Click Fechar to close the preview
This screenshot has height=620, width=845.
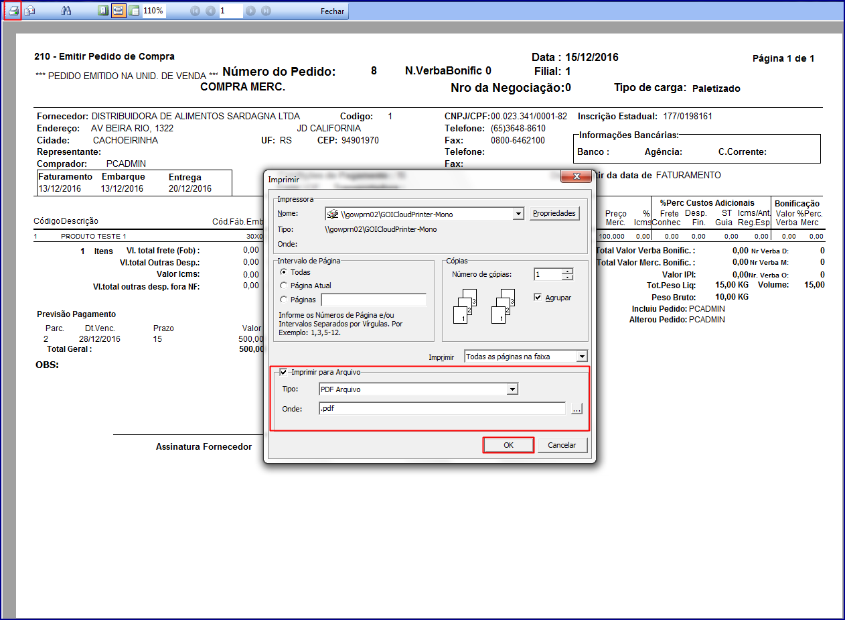[x=333, y=11]
